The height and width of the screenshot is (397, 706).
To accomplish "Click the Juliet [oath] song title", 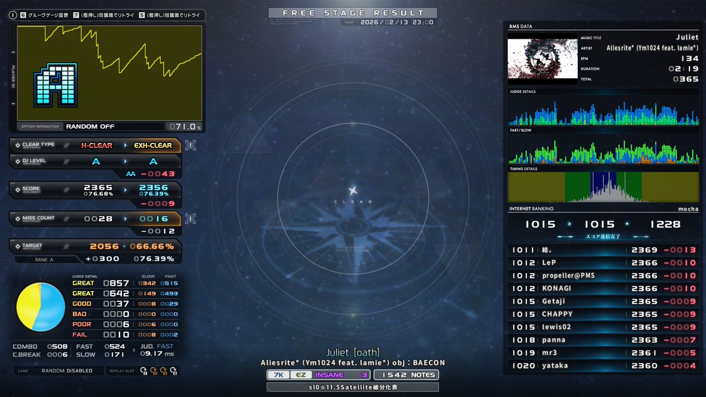I will click(x=352, y=352).
